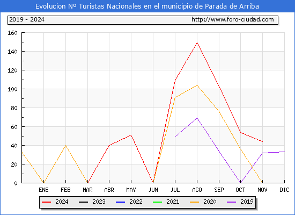Click the SEP month axis label
The height and width of the screenshot is (215, 295).
[x=219, y=190]
